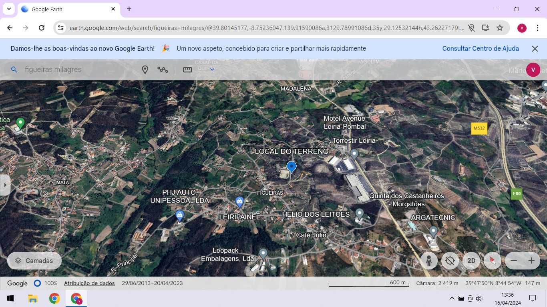This screenshot has width=547, height=307.
Task: Click the LOCAL DO TERRENO blue pin
Action: [292, 167]
